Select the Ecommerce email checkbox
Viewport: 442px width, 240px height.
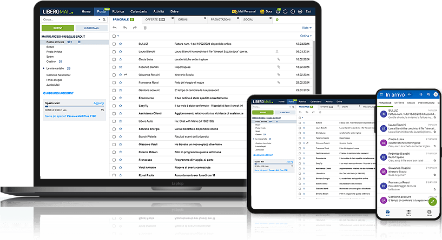(114, 98)
